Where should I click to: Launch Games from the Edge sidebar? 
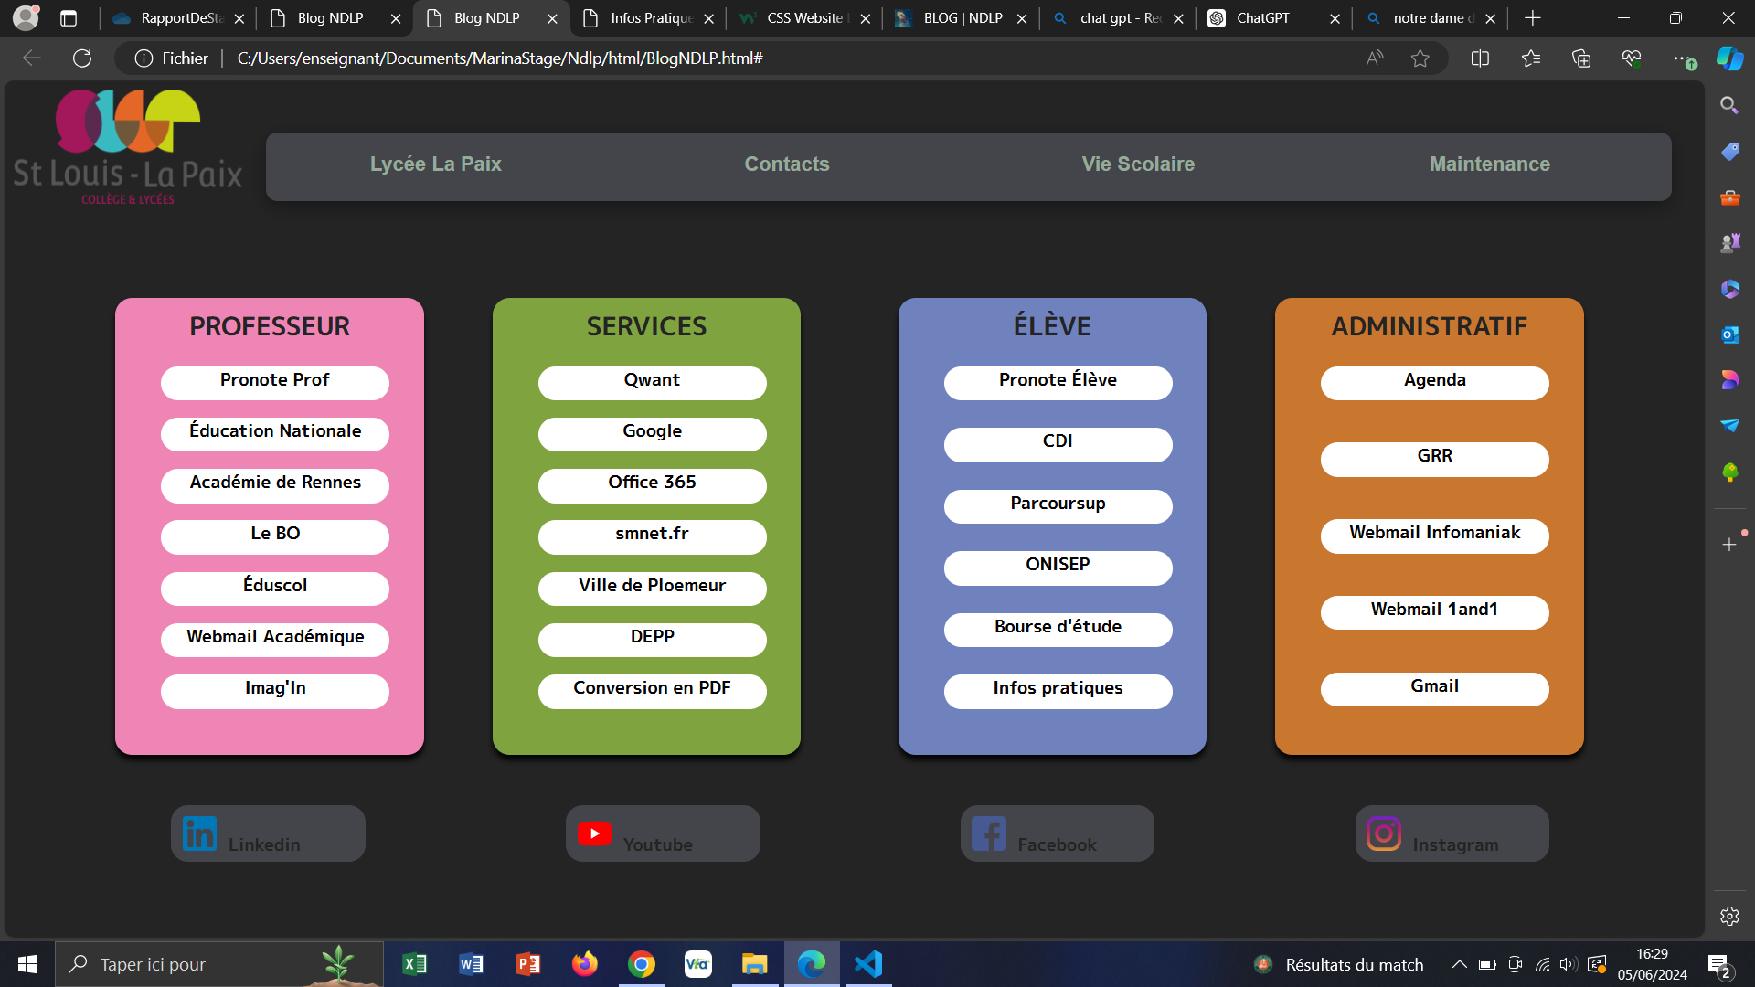pos(1729,241)
